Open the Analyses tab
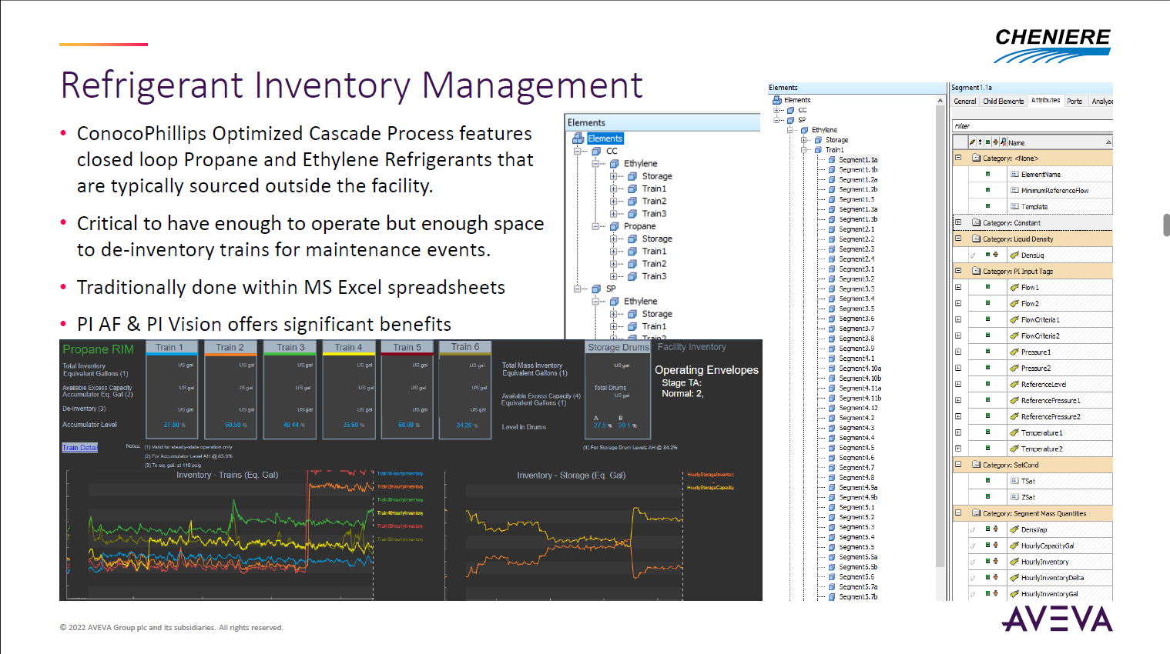This screenshot has width=1170, height=654. tap(1101, 102)
